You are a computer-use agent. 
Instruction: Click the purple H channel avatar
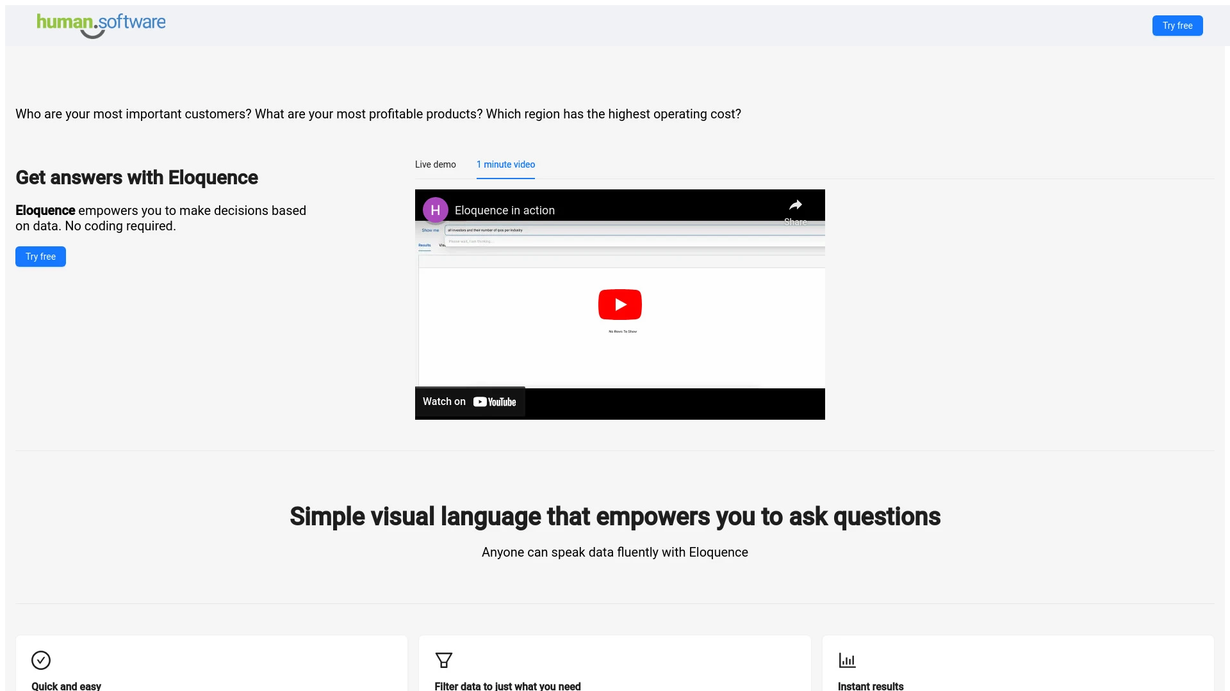coord(435,209)
